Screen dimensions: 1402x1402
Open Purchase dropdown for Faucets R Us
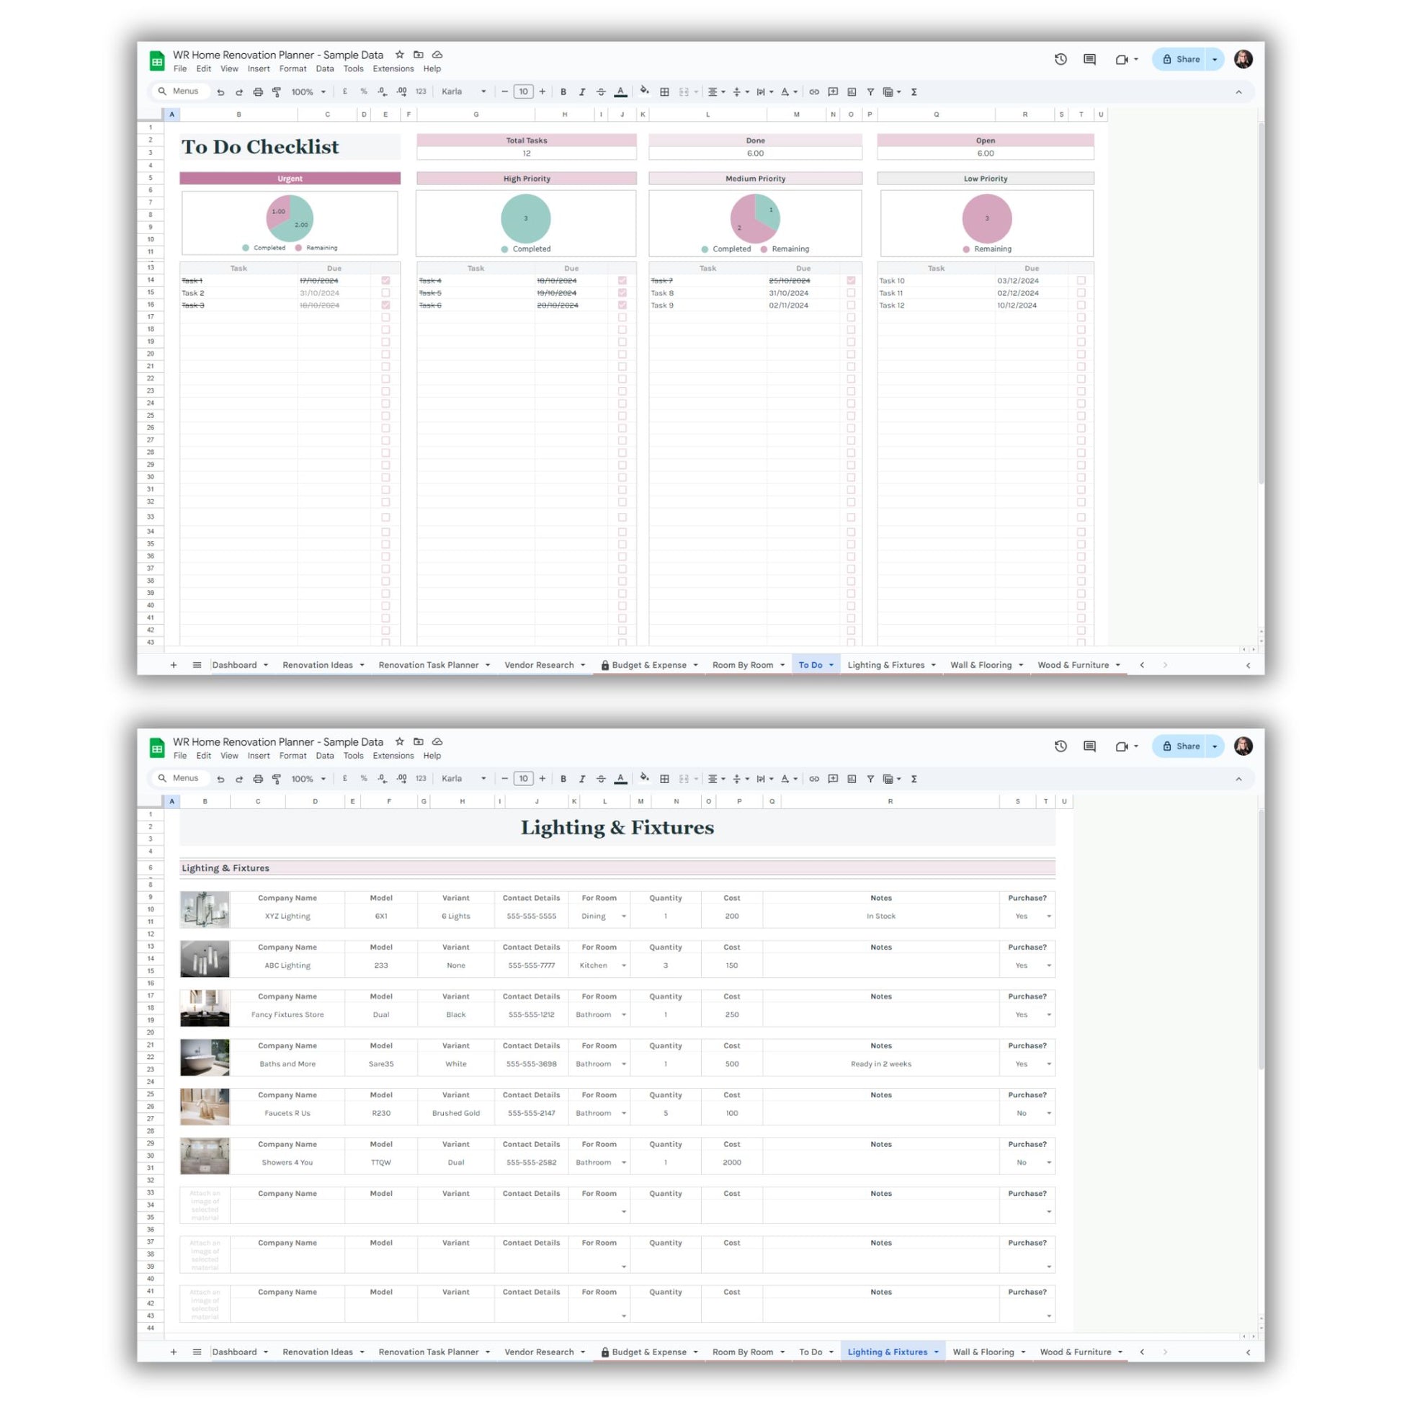(x=1048, y=1113)
